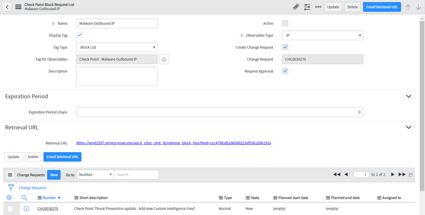Viewport: 425px width, 215px height.
Task: Click the 'Normal' type cell
Action: (225, 209)
